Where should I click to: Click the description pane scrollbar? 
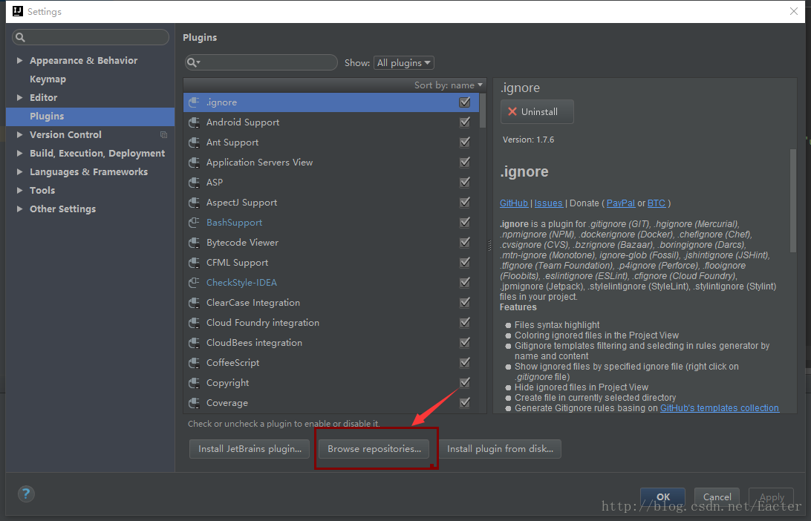click(793, 200)
